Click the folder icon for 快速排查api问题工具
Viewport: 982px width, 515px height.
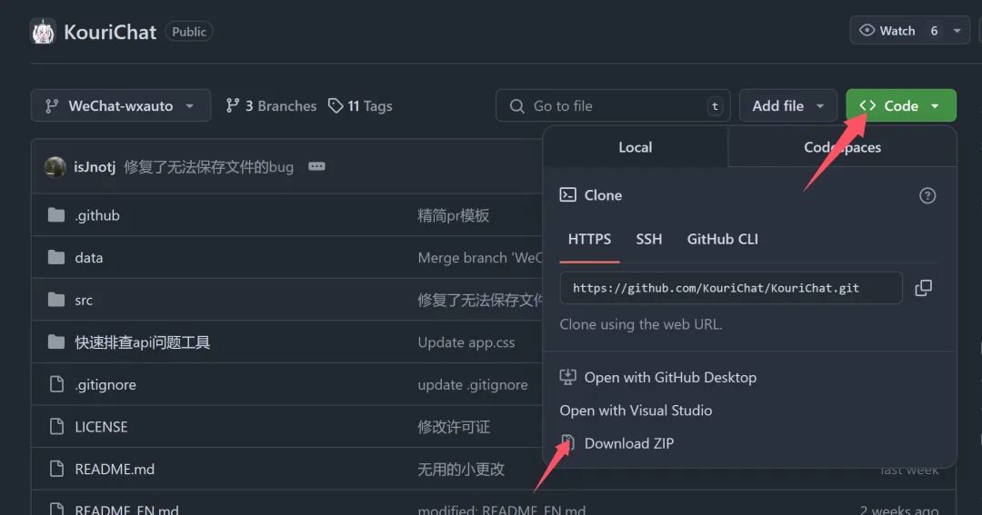click(56, 342)
